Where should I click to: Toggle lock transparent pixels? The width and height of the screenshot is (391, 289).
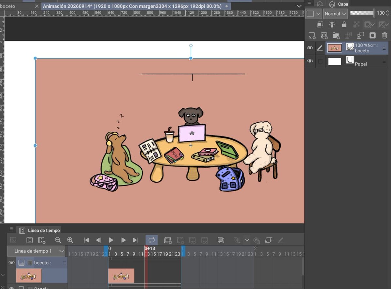(356, 24)
